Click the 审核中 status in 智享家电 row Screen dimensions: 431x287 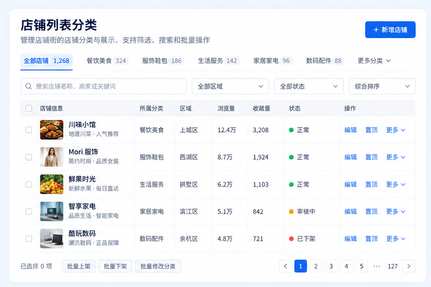[x=302, y=211]
